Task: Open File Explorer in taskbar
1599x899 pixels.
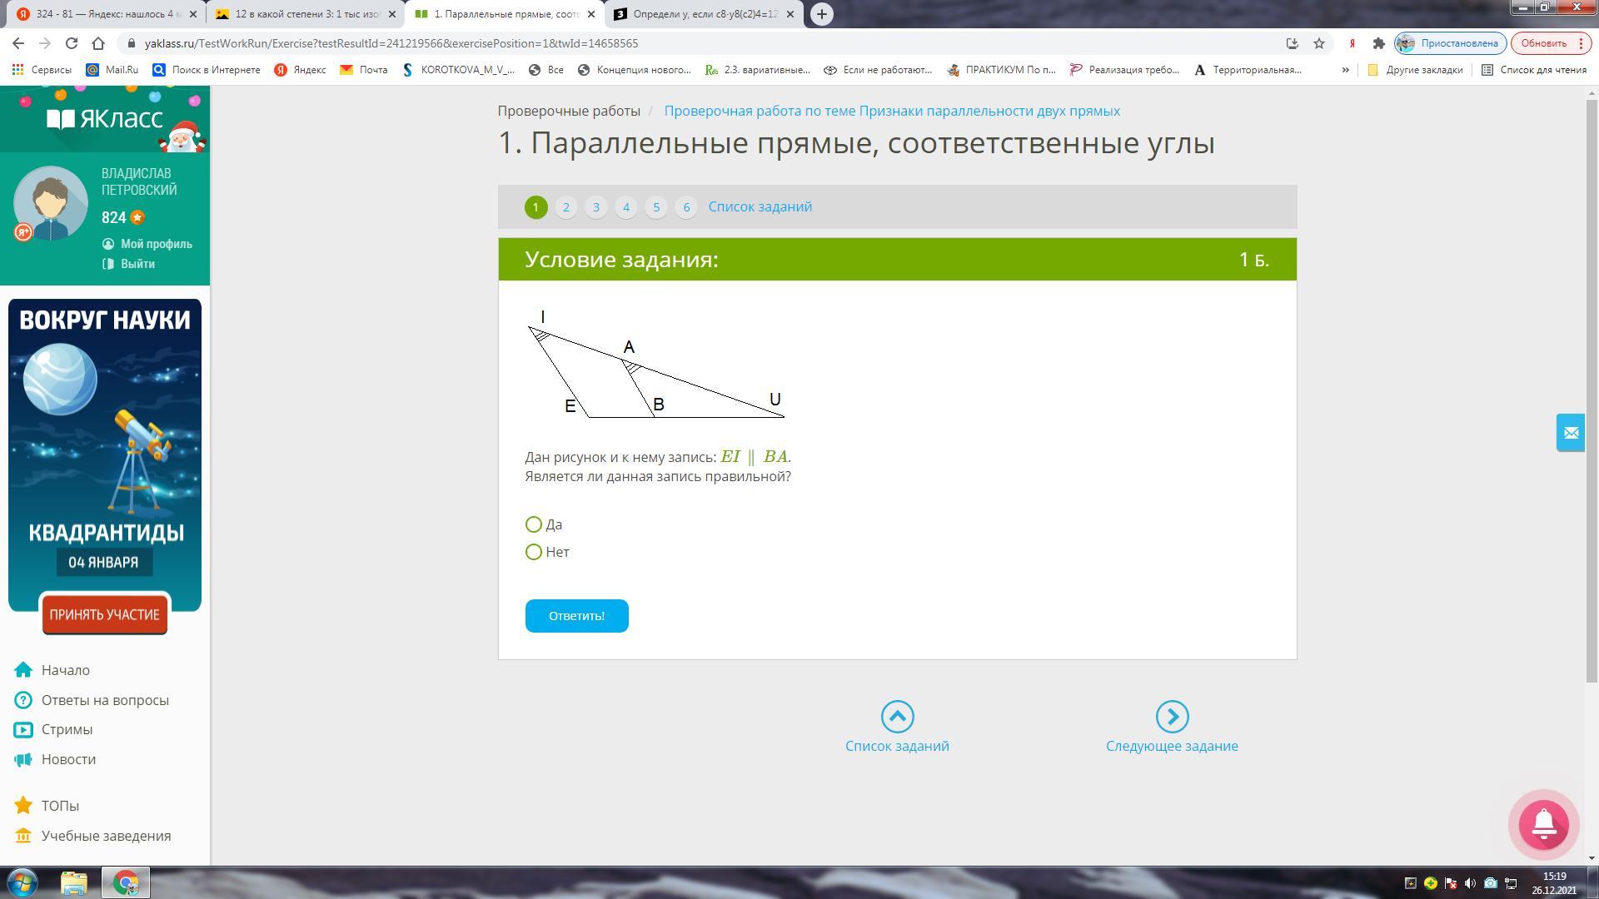Action: coord(74,882)
